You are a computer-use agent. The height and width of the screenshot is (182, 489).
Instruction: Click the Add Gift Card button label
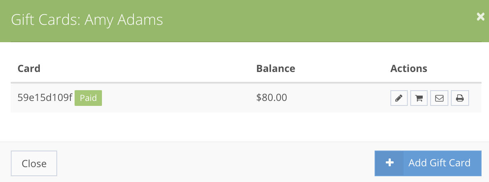[439, 163]
